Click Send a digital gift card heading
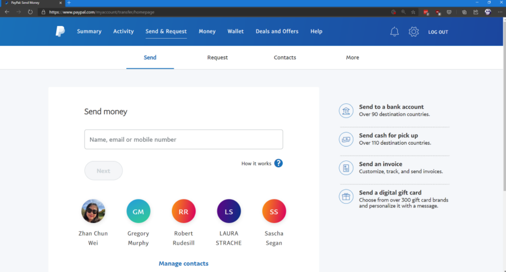The image size is (506, 272). tap(390, 193)
